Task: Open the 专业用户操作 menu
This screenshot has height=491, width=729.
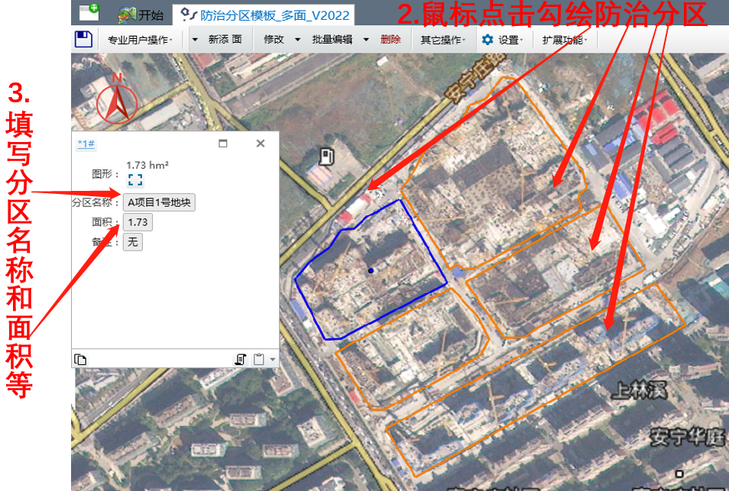Action: tap(140, 40)
